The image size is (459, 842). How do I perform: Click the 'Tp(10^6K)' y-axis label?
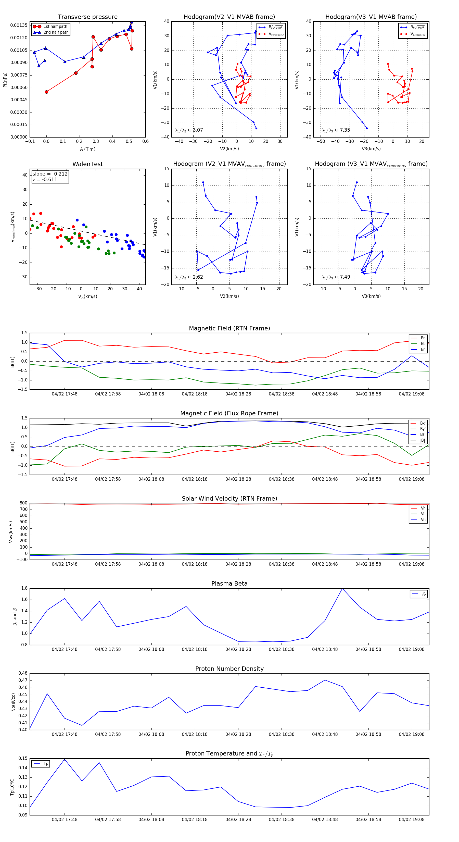(12, 787)
